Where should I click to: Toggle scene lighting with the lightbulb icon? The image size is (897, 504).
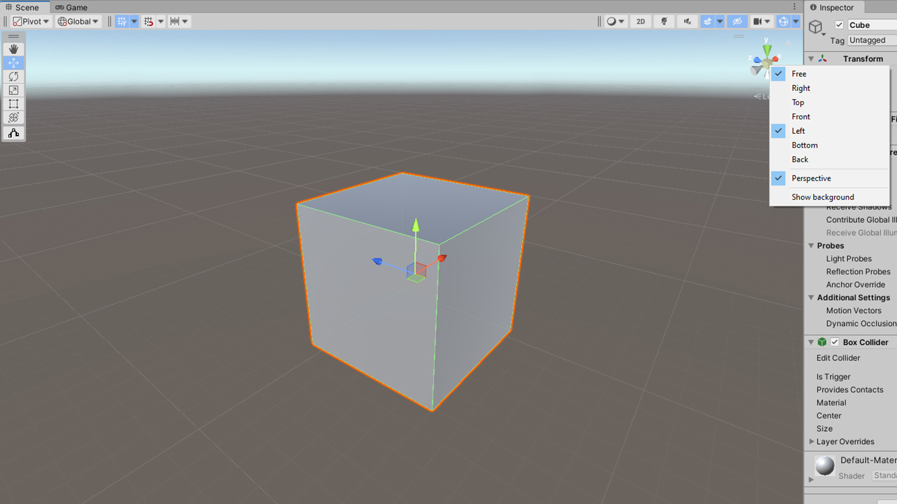coord(663,22)
